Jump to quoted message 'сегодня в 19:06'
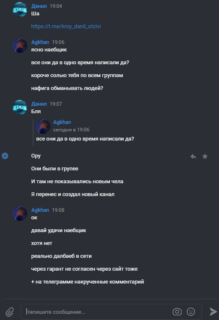219x320 pixels. pyautogui.click(x=71, y=130)
